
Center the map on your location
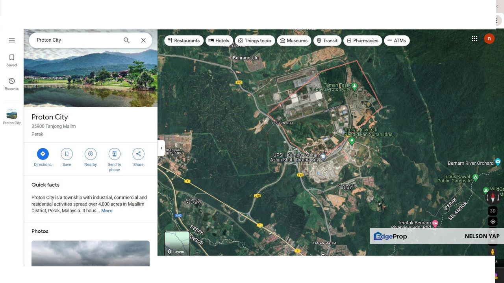point(493,221)
